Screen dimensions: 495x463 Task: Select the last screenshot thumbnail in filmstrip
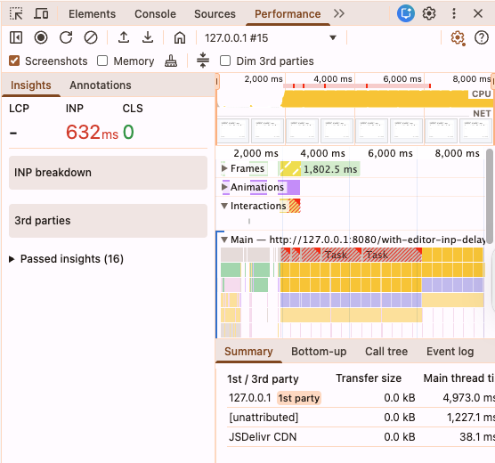pyautogui.click(x=475, y=131)
